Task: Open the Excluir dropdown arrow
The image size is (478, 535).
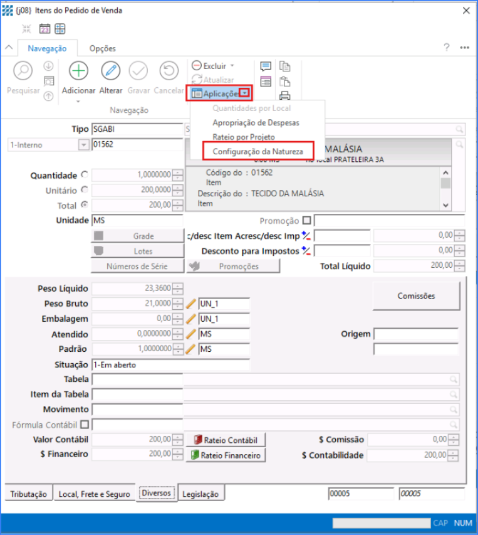Action: tap(232, 66)
